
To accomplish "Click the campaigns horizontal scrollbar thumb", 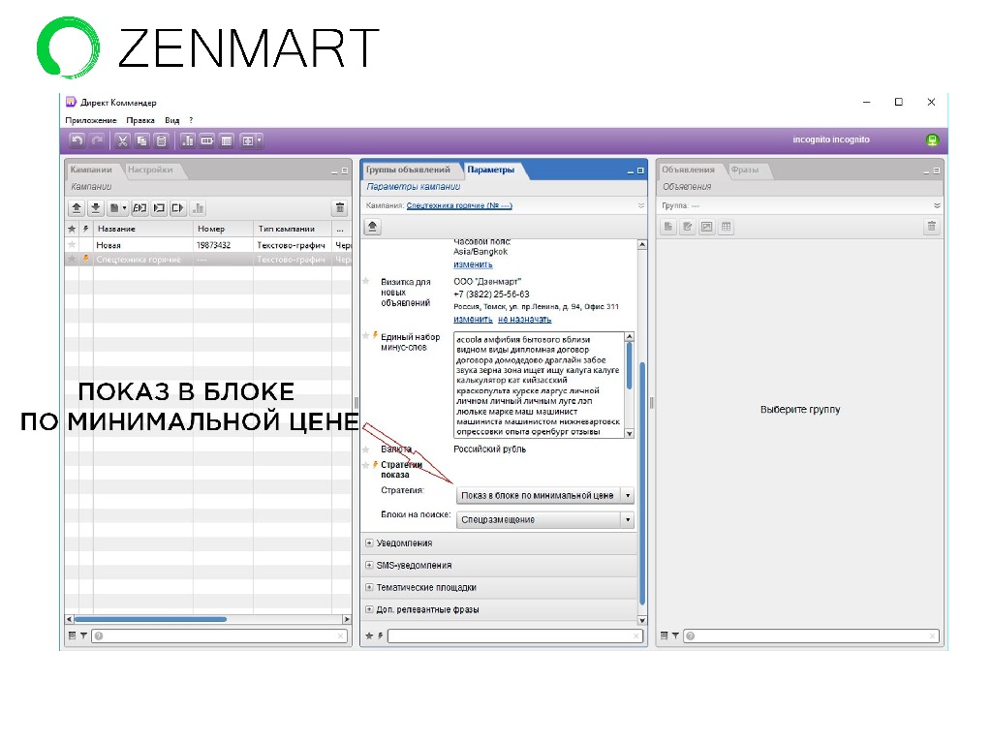I will pyautogui.click(x=150, y=619).
